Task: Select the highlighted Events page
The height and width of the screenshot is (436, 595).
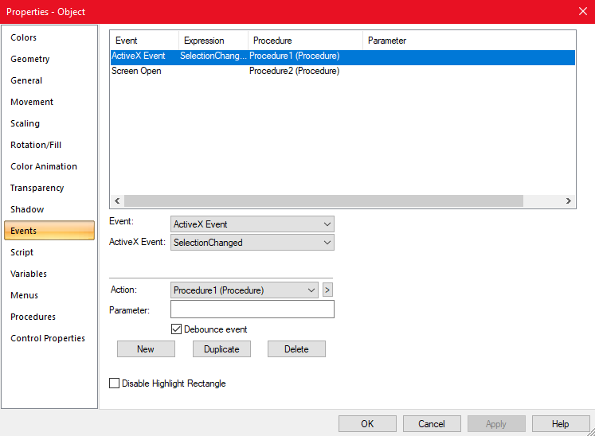Action: pos(49,231)
